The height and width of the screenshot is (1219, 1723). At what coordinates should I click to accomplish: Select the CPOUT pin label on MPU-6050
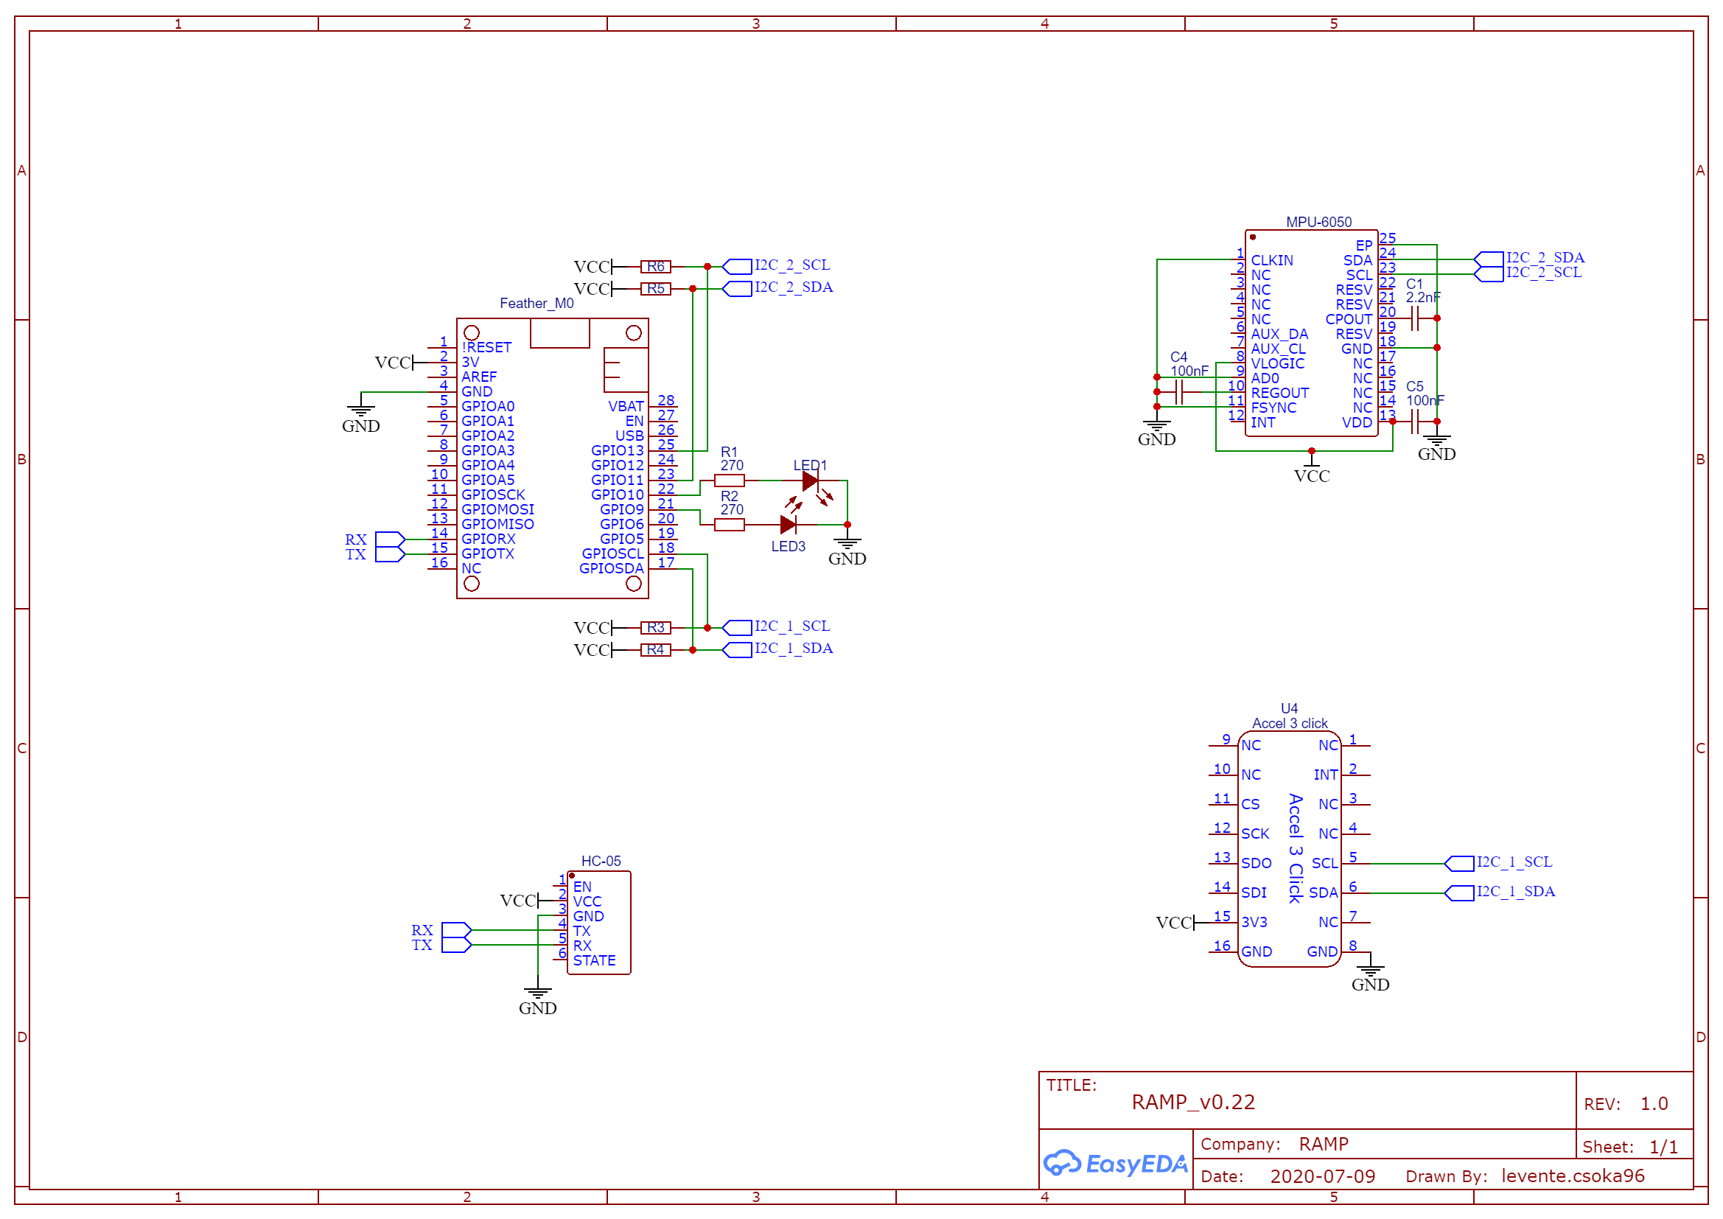click(1349, 319)
